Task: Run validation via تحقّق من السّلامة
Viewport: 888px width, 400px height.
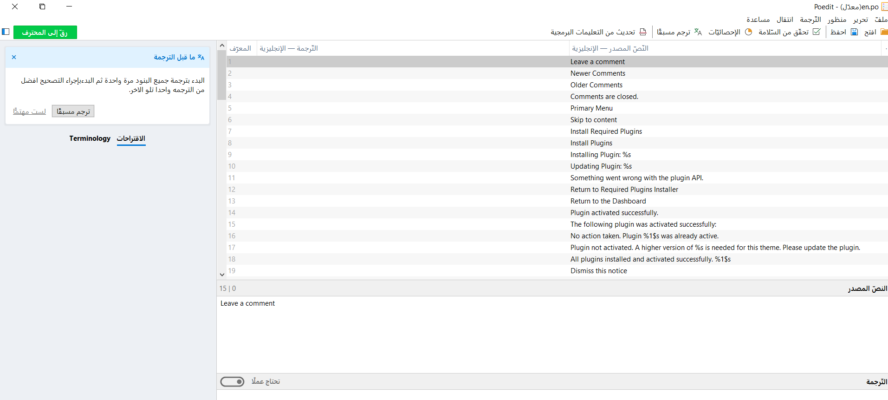Action: pos(790,32)
